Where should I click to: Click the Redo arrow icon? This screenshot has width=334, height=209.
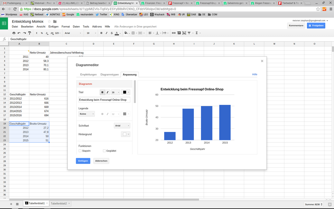point(24,33)
